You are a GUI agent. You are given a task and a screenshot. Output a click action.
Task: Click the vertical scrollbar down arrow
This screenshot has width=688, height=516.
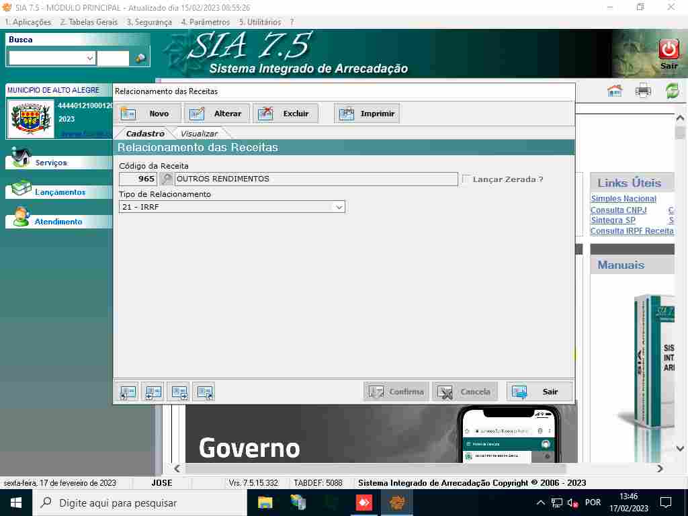tap(680, 448)
